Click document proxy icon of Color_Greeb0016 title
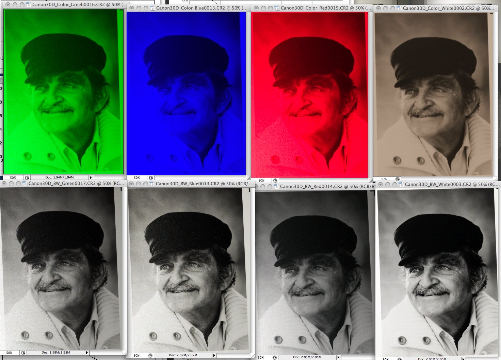Screen dimensions: 501x360 coord(29,5)
